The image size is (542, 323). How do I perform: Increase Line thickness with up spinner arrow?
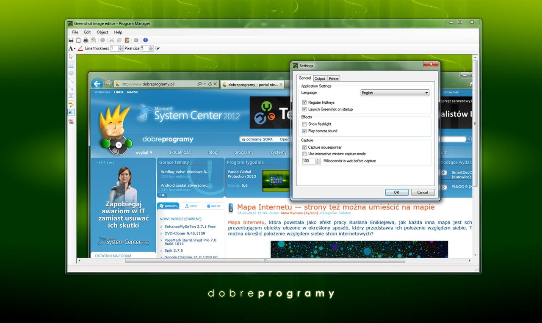coord(120,47)
